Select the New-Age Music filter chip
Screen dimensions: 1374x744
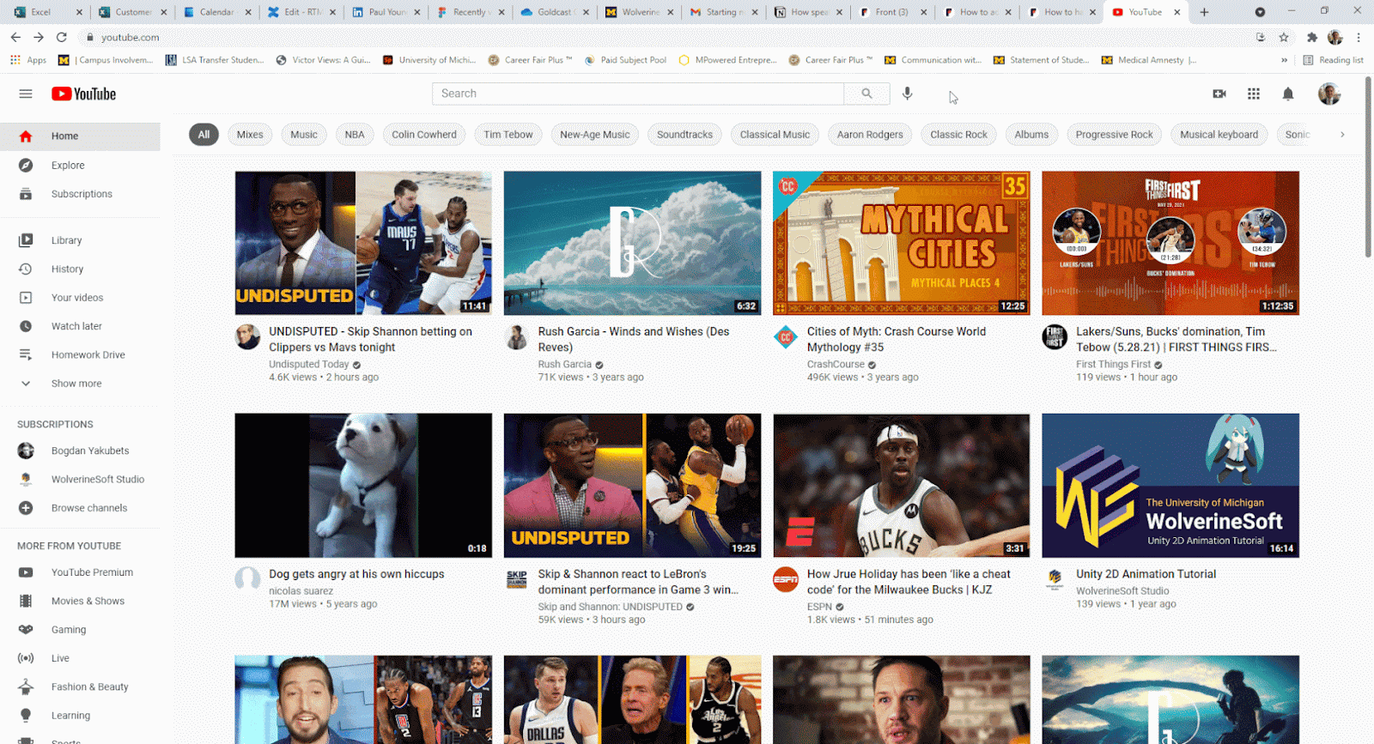pos(595,135)
